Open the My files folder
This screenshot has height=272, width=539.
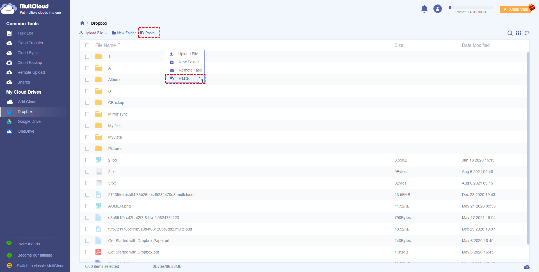115,126
